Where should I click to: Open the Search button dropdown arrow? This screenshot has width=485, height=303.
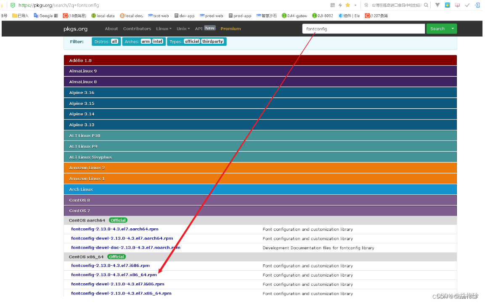tap(453, 29)
